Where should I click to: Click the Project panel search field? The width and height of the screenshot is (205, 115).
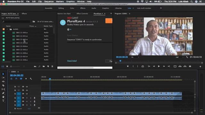[x=16, y=22]
